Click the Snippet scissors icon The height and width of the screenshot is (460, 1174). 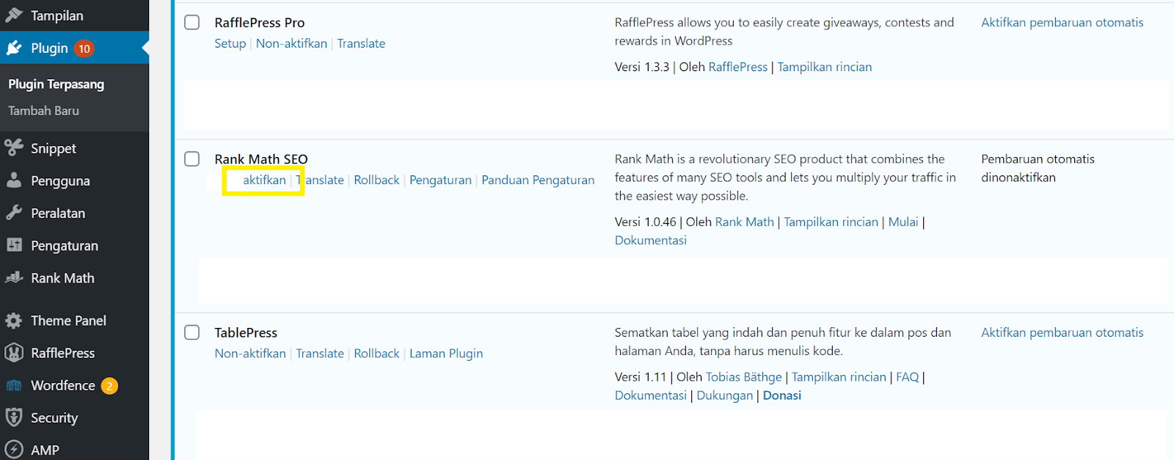click(14, 147)
